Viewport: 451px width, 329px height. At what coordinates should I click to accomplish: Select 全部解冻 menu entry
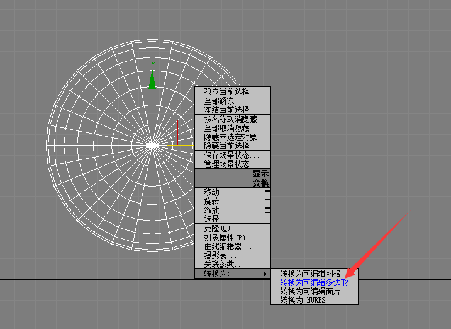[219, 101]
